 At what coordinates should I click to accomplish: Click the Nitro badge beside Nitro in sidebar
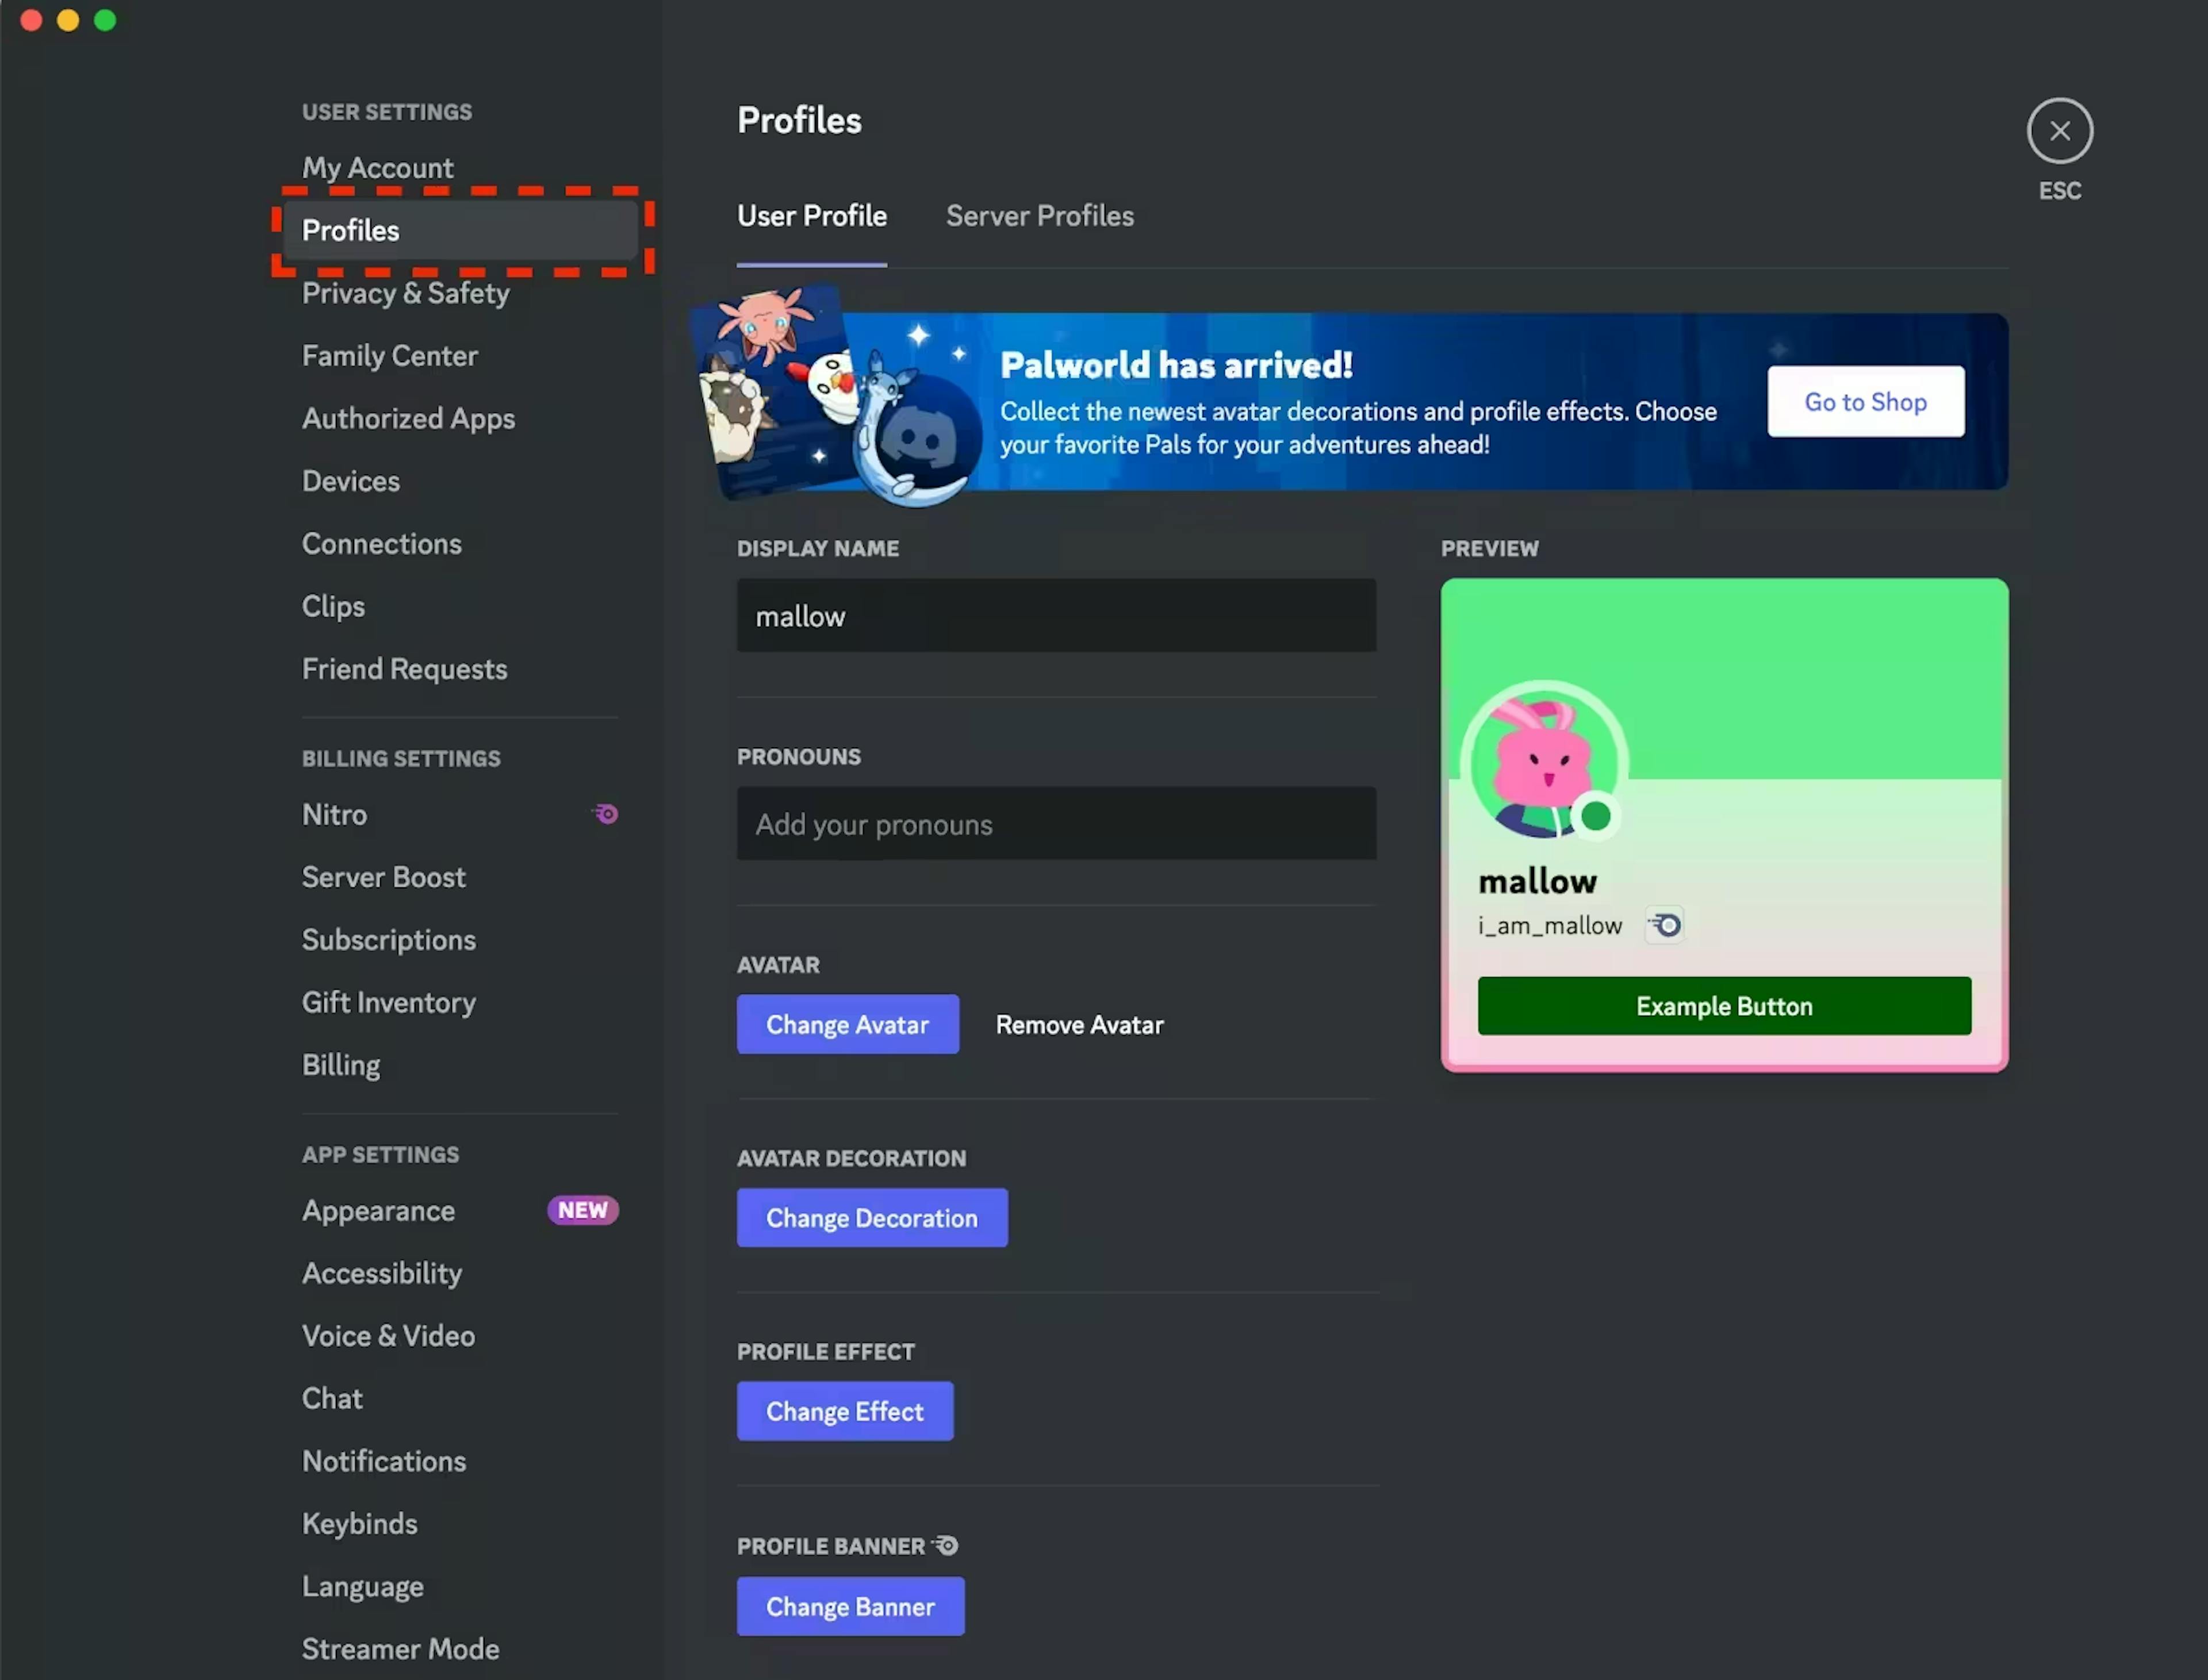click(604, 813)
